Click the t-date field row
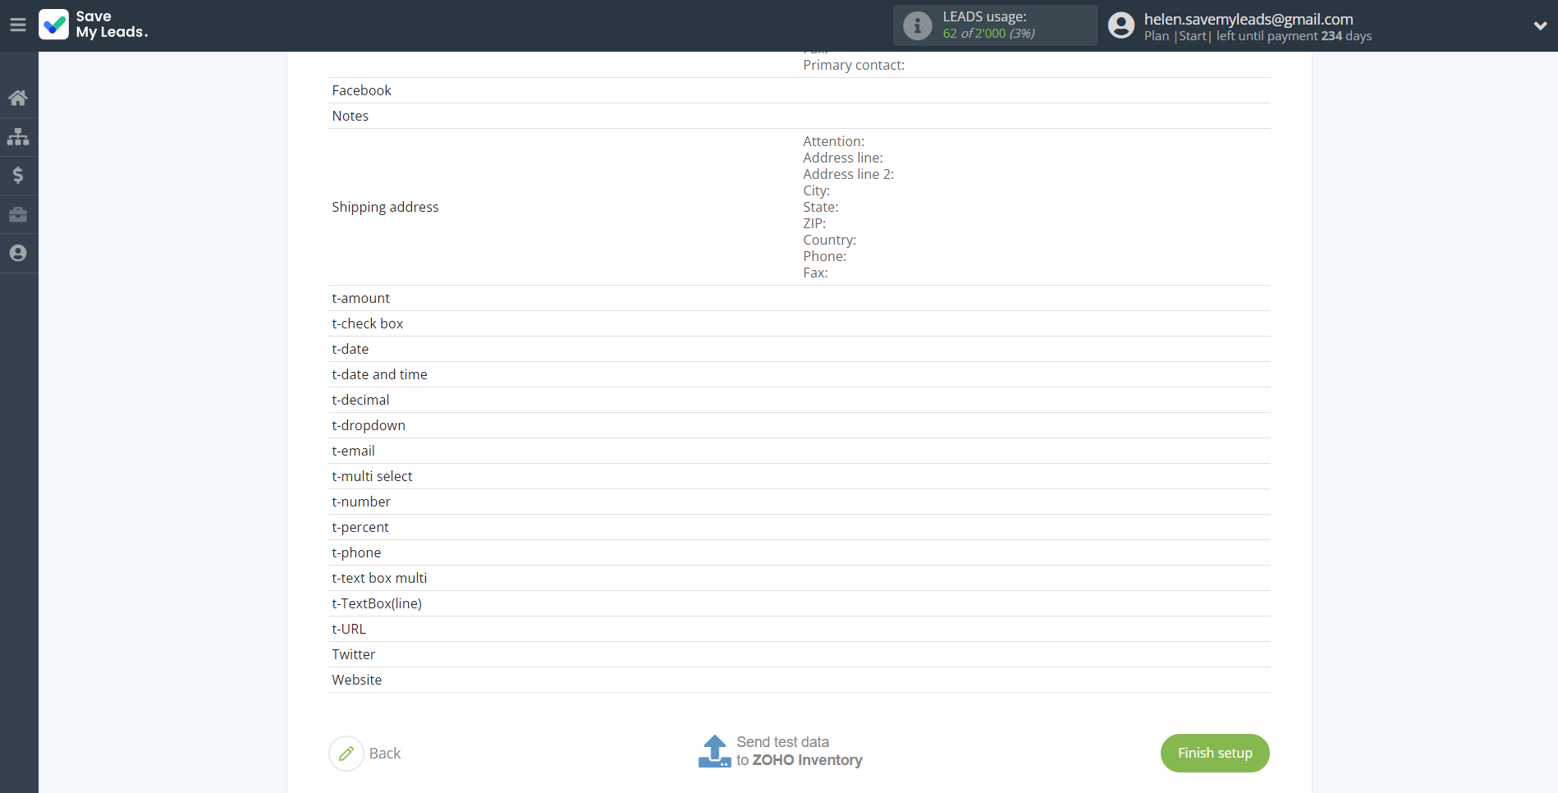The height and width of the screenshot is (793, 1558). point(800,349)
